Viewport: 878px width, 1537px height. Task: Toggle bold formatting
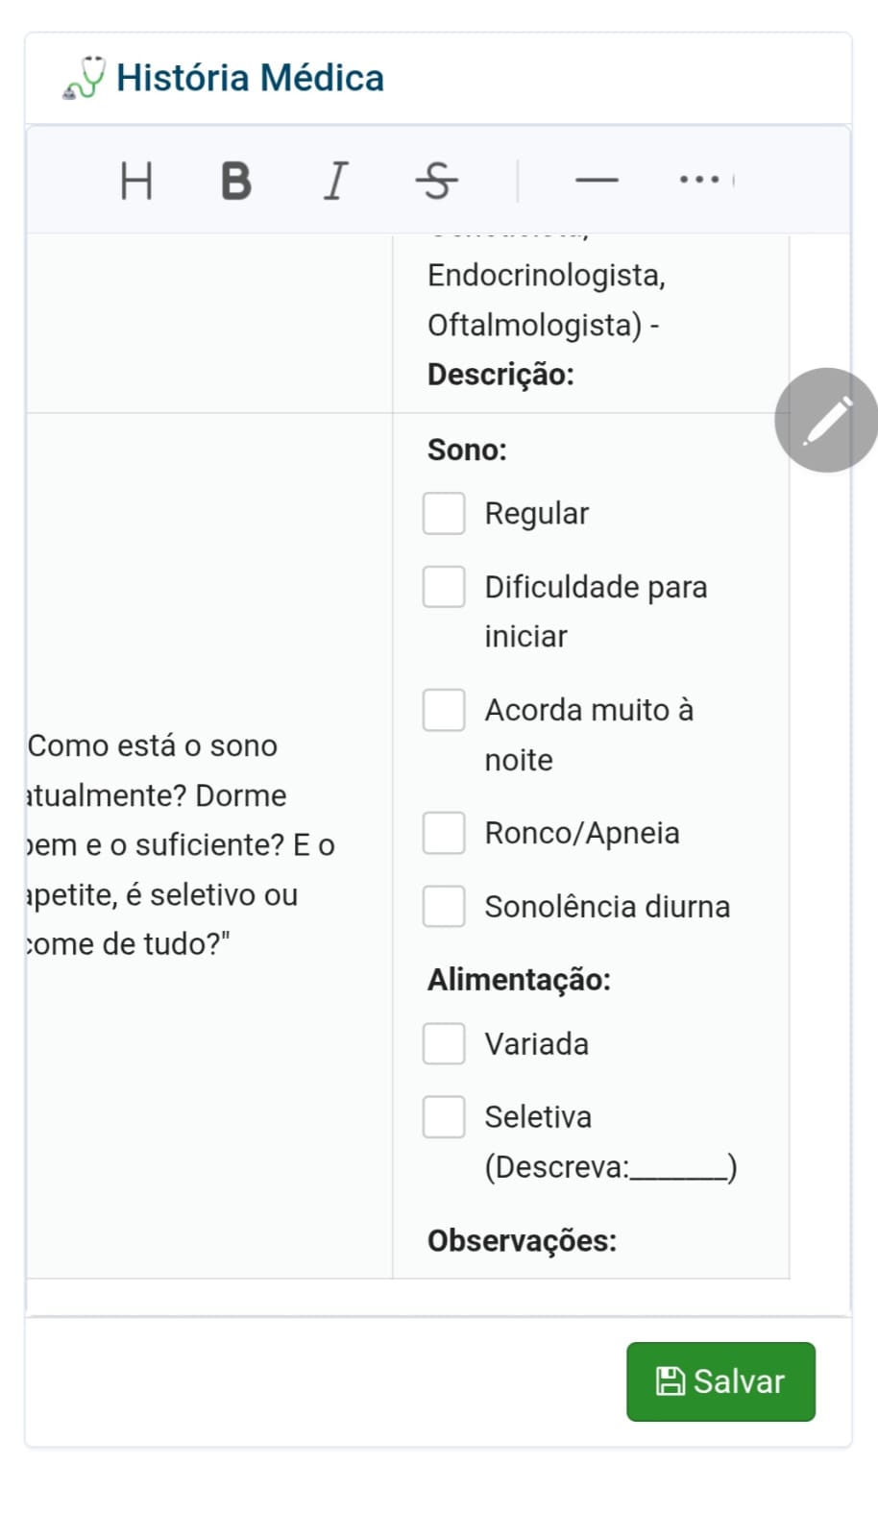(236, 180)
